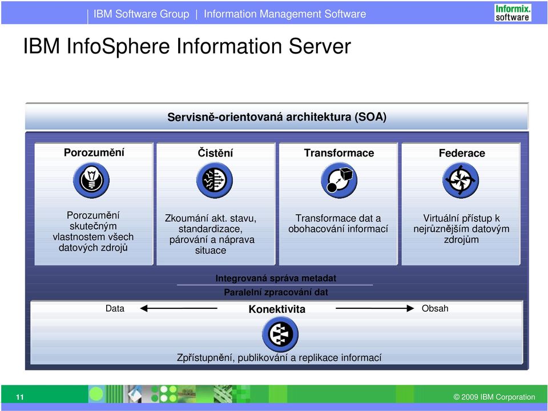The width and height of the screenshot is (548, 411).
Task: Select the Čistění heading
Action: click(x=215, y=153)
